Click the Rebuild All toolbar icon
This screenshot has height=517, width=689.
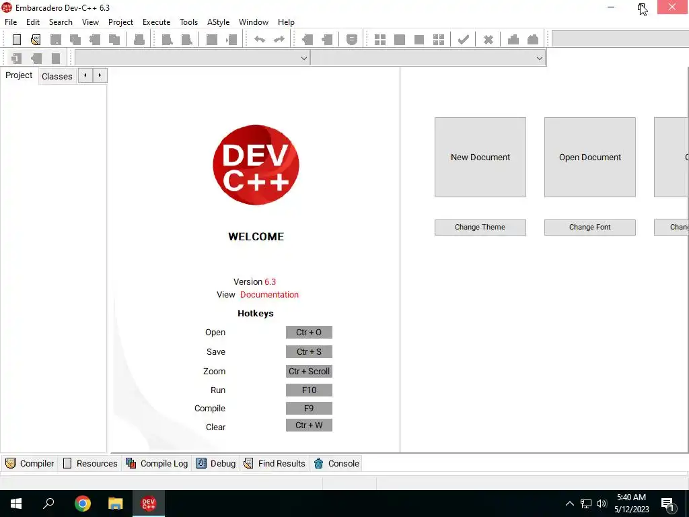[x=439, y=40]
